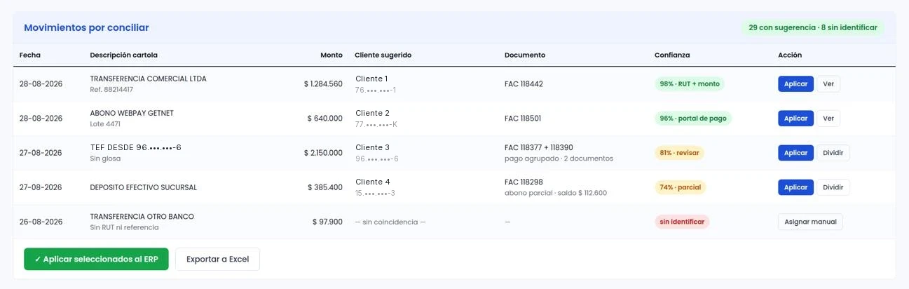
Task: Click document FAC 118501
Action: pyautogui.click(x=523, y=119)
